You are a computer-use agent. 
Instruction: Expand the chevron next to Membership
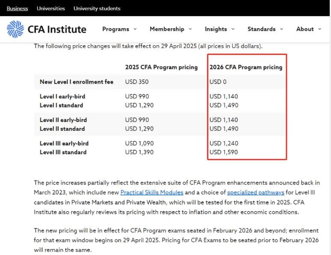[x=190, y=29]
